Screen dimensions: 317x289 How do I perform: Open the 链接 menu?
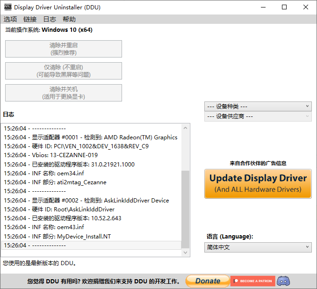coord(30,19)
